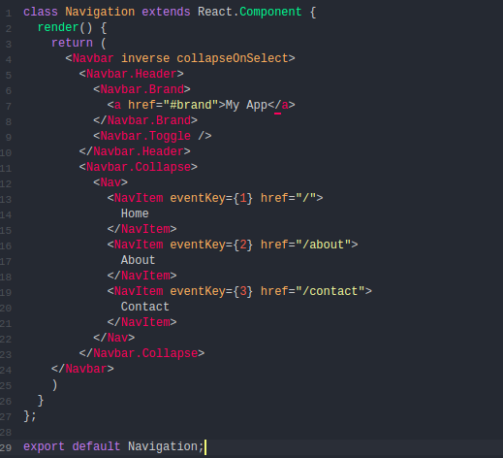
Task: Click the "/about" href string
Action: (323, 245)
